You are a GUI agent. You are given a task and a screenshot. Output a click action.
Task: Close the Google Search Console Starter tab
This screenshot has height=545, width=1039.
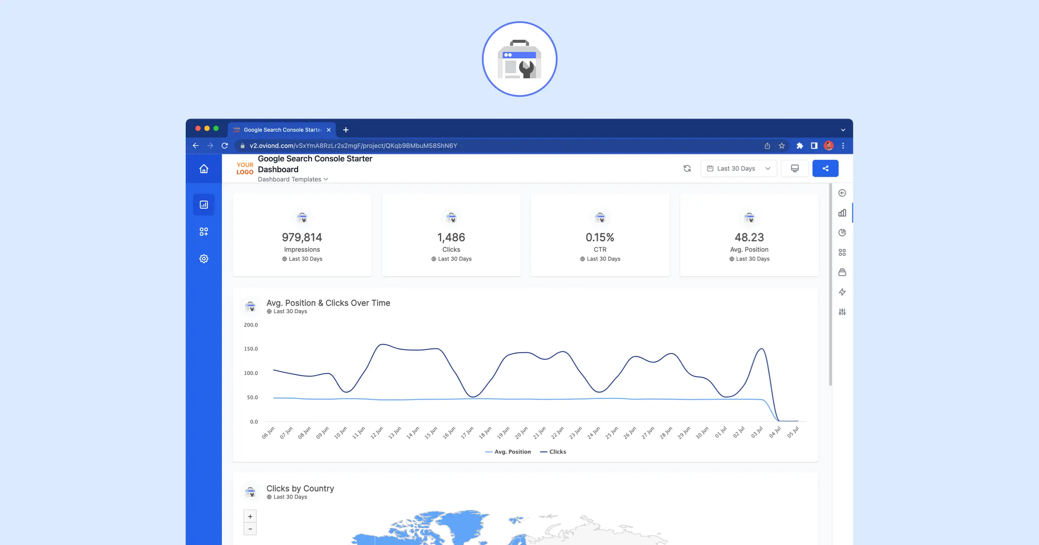(x=329, y=130)
